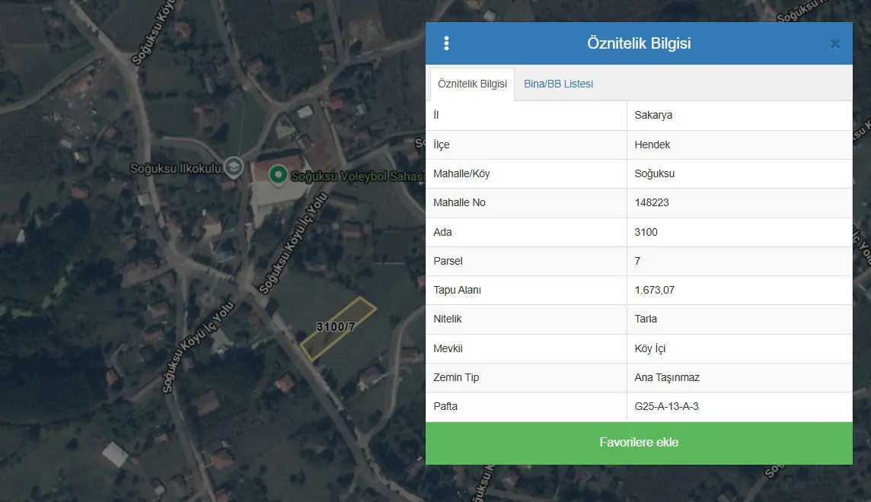The image size is (871, 502).
Task: Click the Tapu Alanı value 1.673,07
Action: coord(654,290)
